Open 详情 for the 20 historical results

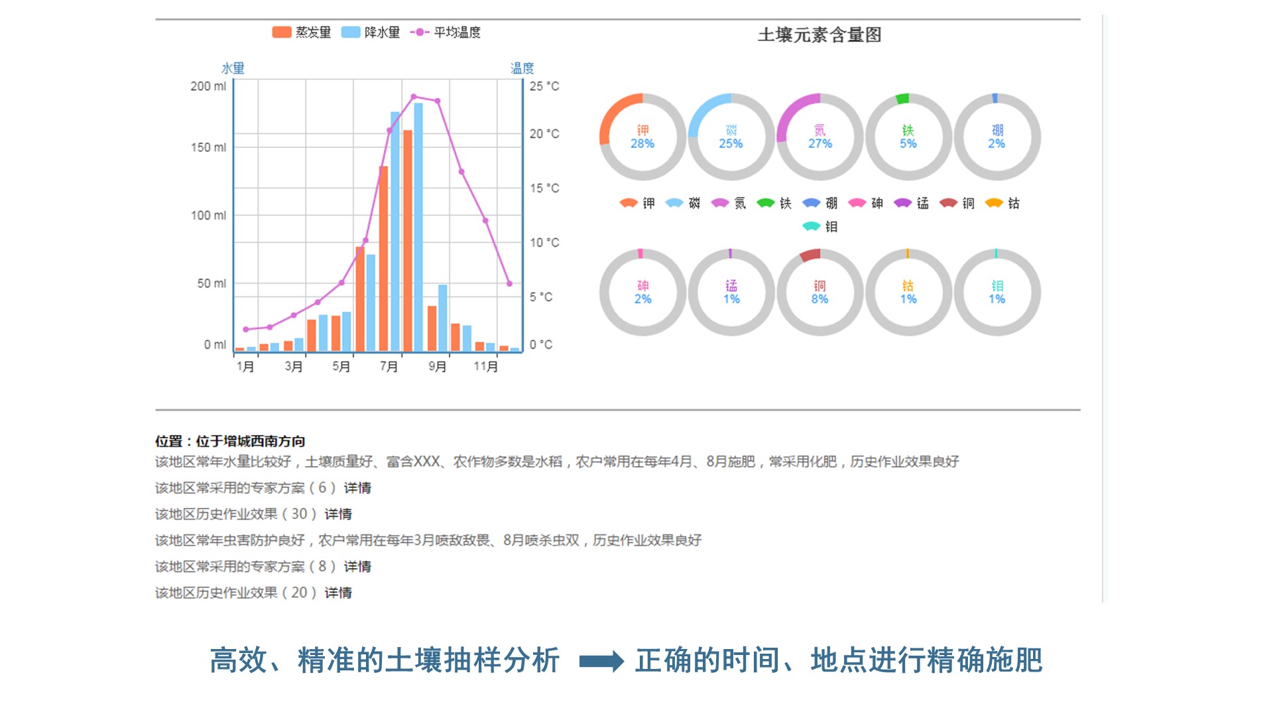tap(338, 593)
